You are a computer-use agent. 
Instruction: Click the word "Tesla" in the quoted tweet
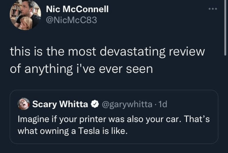pyautogui.click(x=87, y=131)
